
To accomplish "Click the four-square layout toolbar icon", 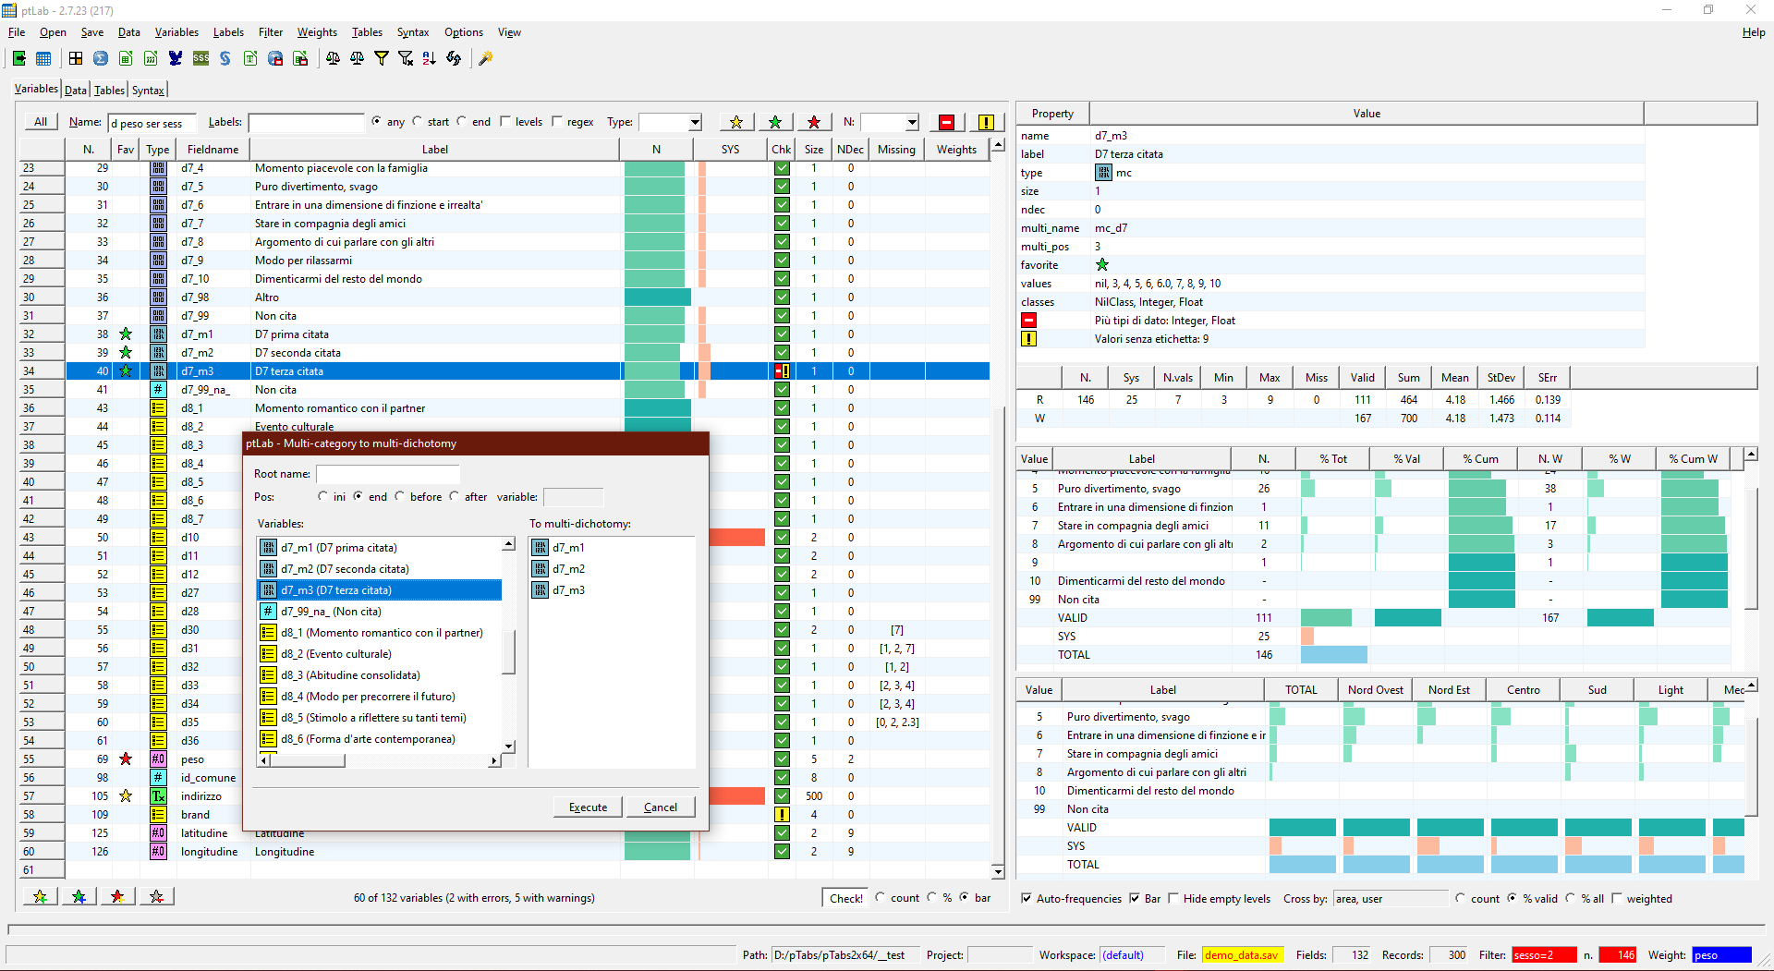I will pyautogui.click(x=76, y=58).
